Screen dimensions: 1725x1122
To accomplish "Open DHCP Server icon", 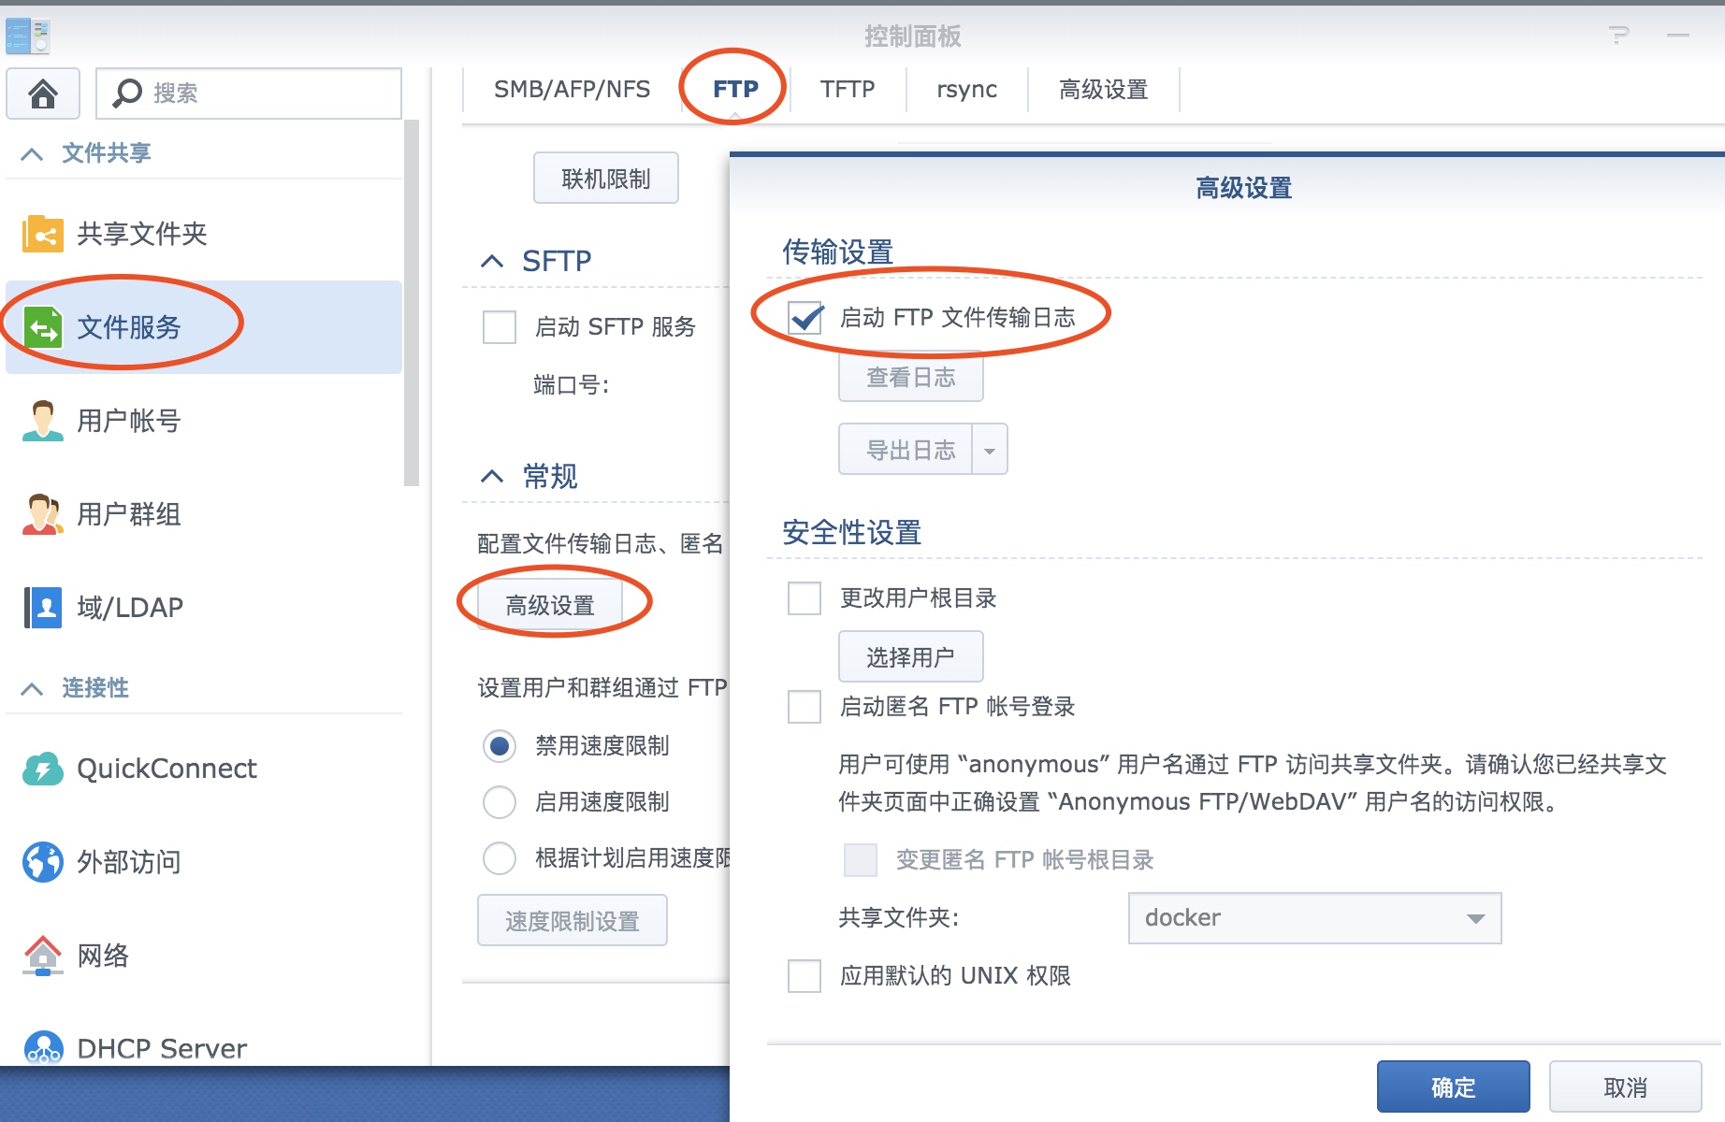I will pos(43,1048).
